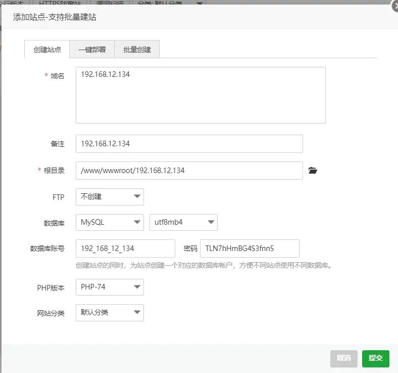Open the MySQL database type dropdown
The width and height of the screenshot is (398, 373).
point(110,222)
